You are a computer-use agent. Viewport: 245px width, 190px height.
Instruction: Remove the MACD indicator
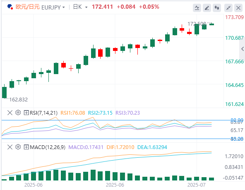pos(10,147)
